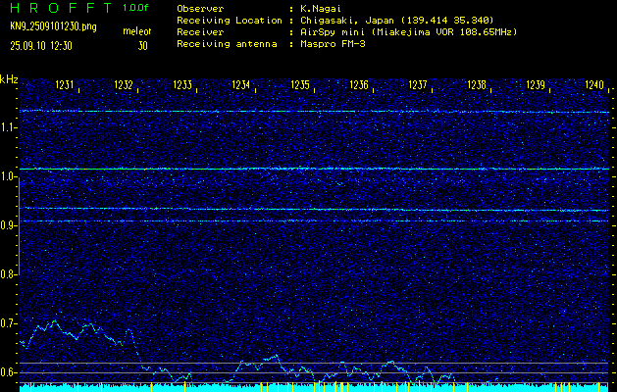617x392 pixels.
Task: Click the 1231 time marker
Action: pyautogui.click(x=65, y=84)
